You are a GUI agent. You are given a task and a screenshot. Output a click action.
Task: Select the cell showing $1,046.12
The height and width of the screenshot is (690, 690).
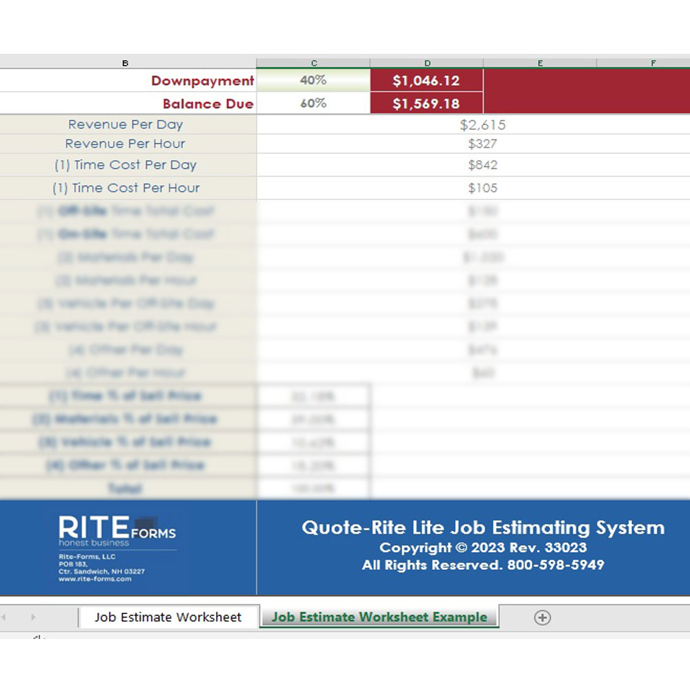pos(427,80)
